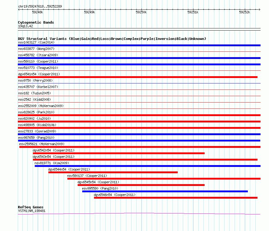Click the dgv6546n54 (Cooper2011) label
Image resolution: width=269 pixels, height=231 pixels.
point(115,195)
